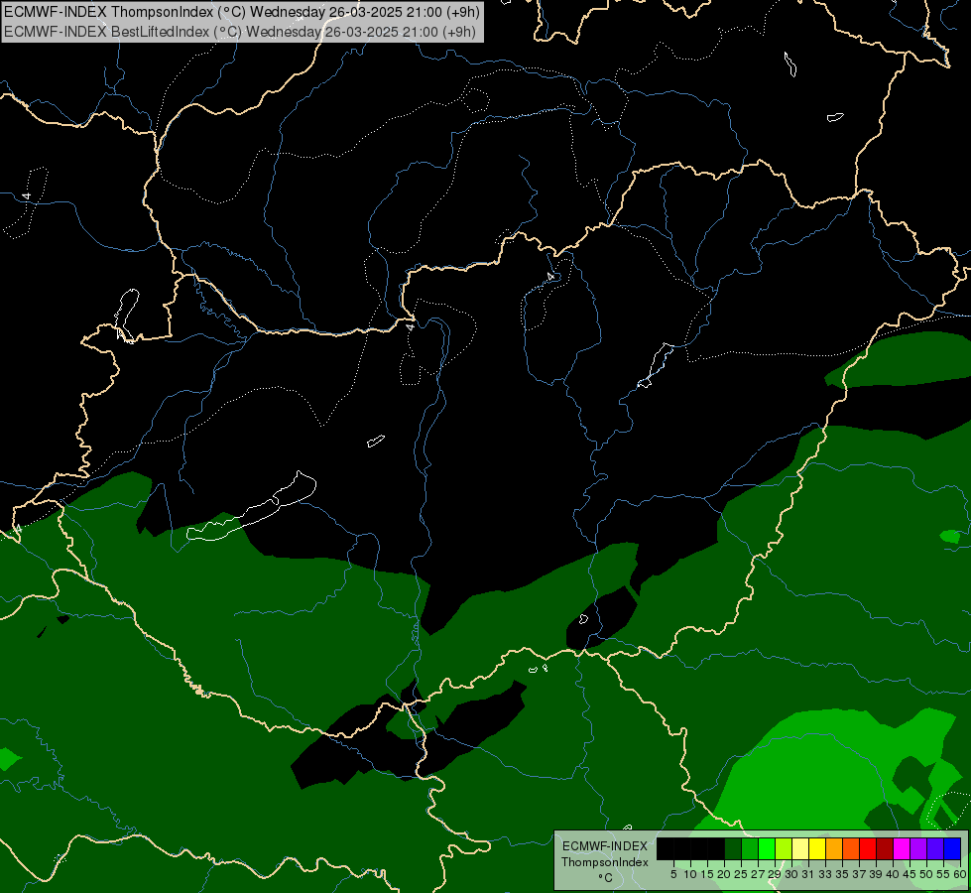
Task: Click the purple 45–50 legend swatch
Action: click(919, 848)
